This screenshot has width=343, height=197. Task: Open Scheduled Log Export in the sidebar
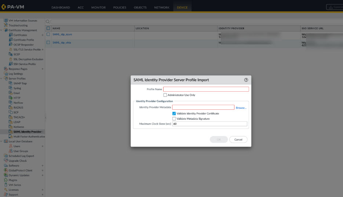click(21, 156)
